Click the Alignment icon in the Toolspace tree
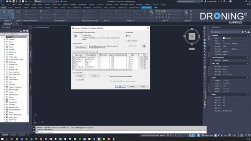Image resolution: width=251 pixels, height=141 pixels. tap(7, 52)
